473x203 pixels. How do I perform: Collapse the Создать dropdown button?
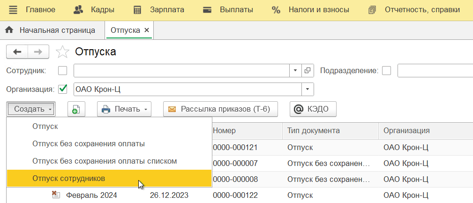pyautogui.click(x=31, y=109)
